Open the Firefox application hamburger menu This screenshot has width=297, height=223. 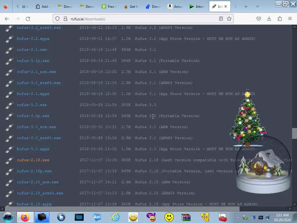pos(290,19)
